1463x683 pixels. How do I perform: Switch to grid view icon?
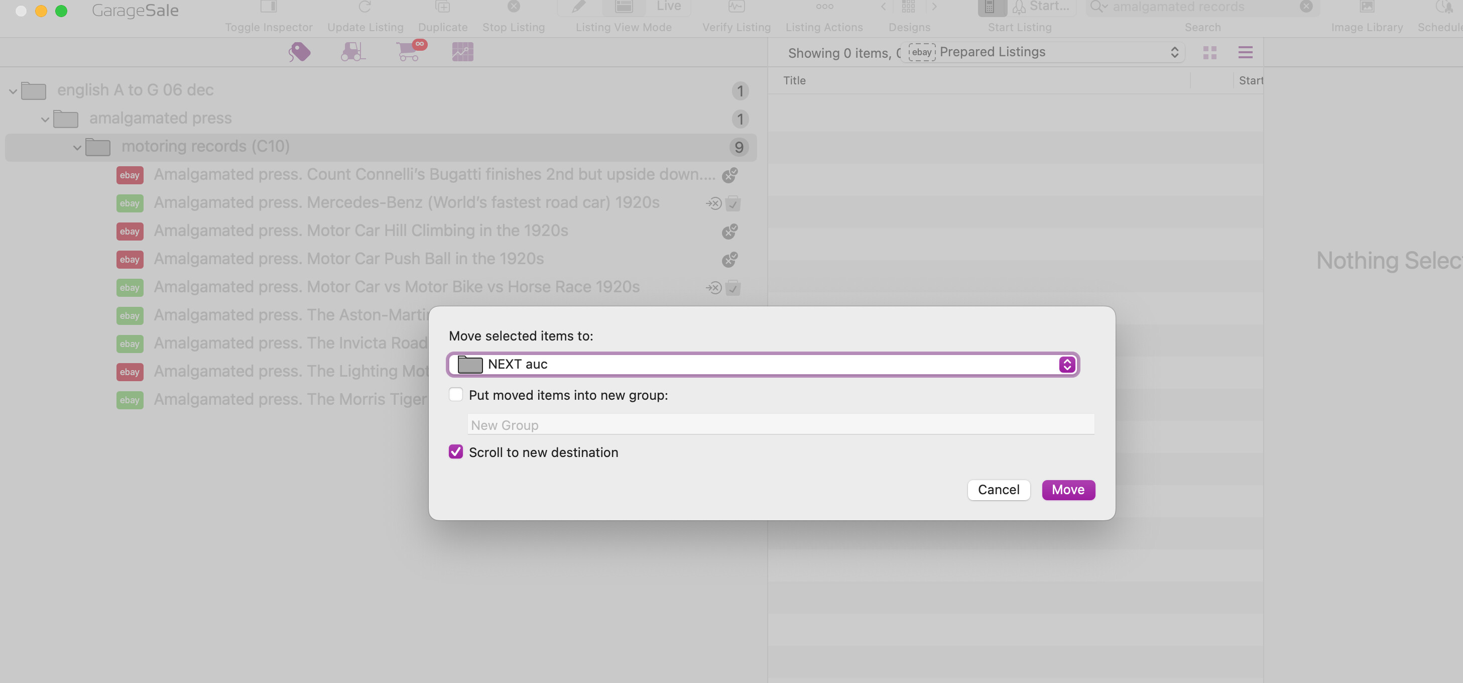coord(1209,53)
